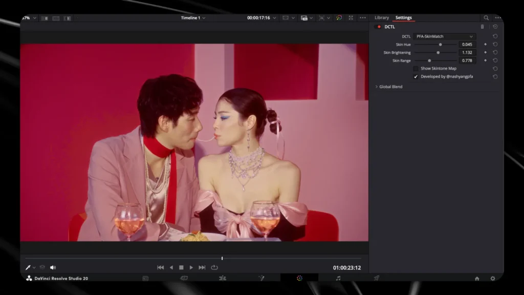
Task: Reset the Skin Range value
Action: 495,60
